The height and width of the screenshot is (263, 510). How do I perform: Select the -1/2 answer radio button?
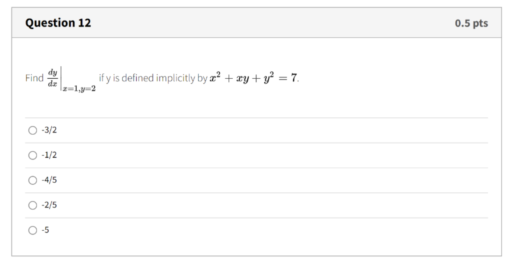33,155
